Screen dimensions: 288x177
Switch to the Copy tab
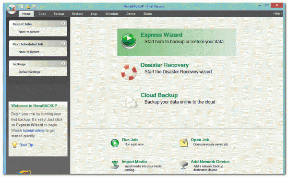42,14
